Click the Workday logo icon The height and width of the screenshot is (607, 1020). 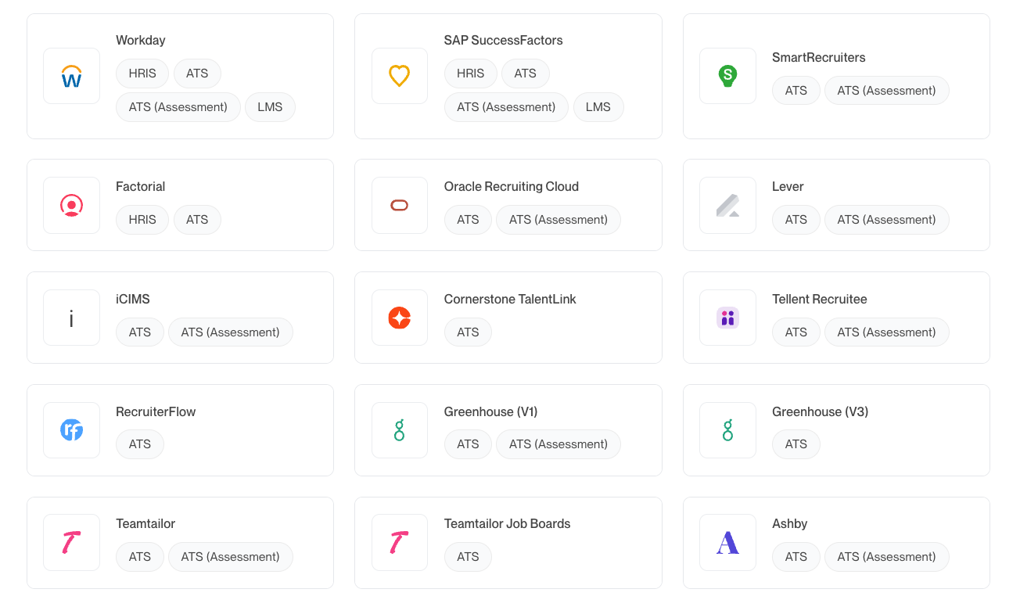pos(71,76)
